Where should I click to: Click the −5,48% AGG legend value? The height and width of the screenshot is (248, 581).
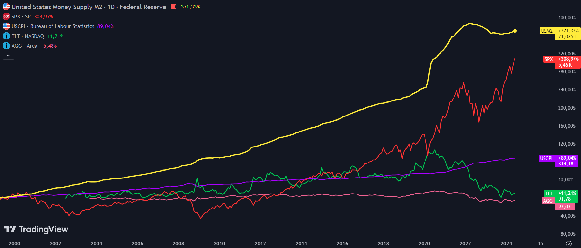(x=49, y=46)
